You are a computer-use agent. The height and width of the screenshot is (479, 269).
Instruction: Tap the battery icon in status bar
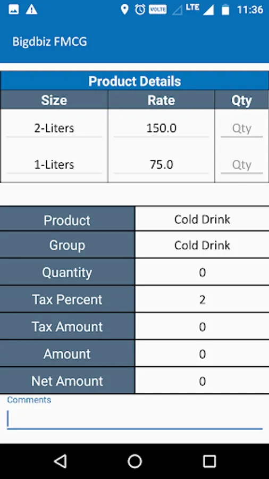tap(225, 10)
